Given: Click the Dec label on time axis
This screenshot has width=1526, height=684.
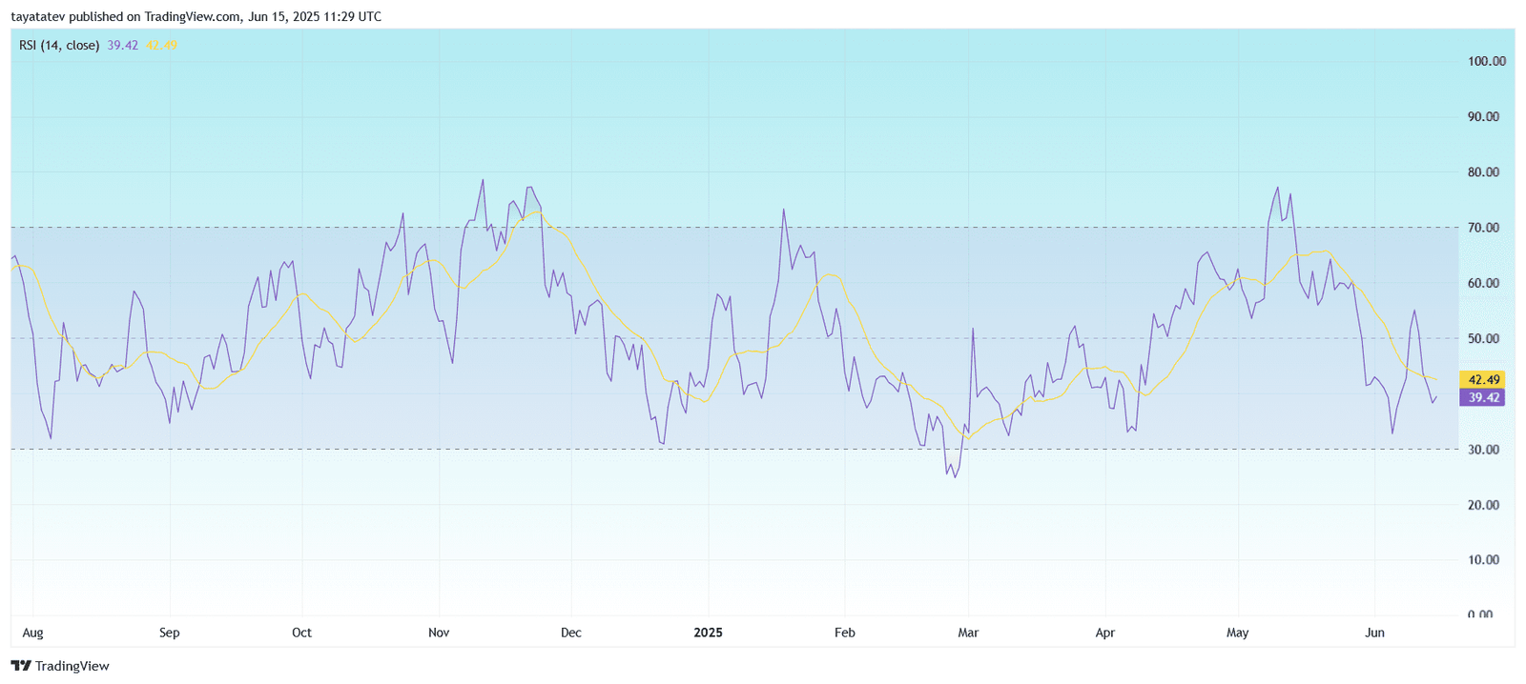Looking at the screenshot, I should [571, 633].
